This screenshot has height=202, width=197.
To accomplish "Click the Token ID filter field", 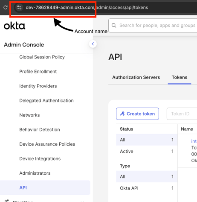I will coord(182,114).
